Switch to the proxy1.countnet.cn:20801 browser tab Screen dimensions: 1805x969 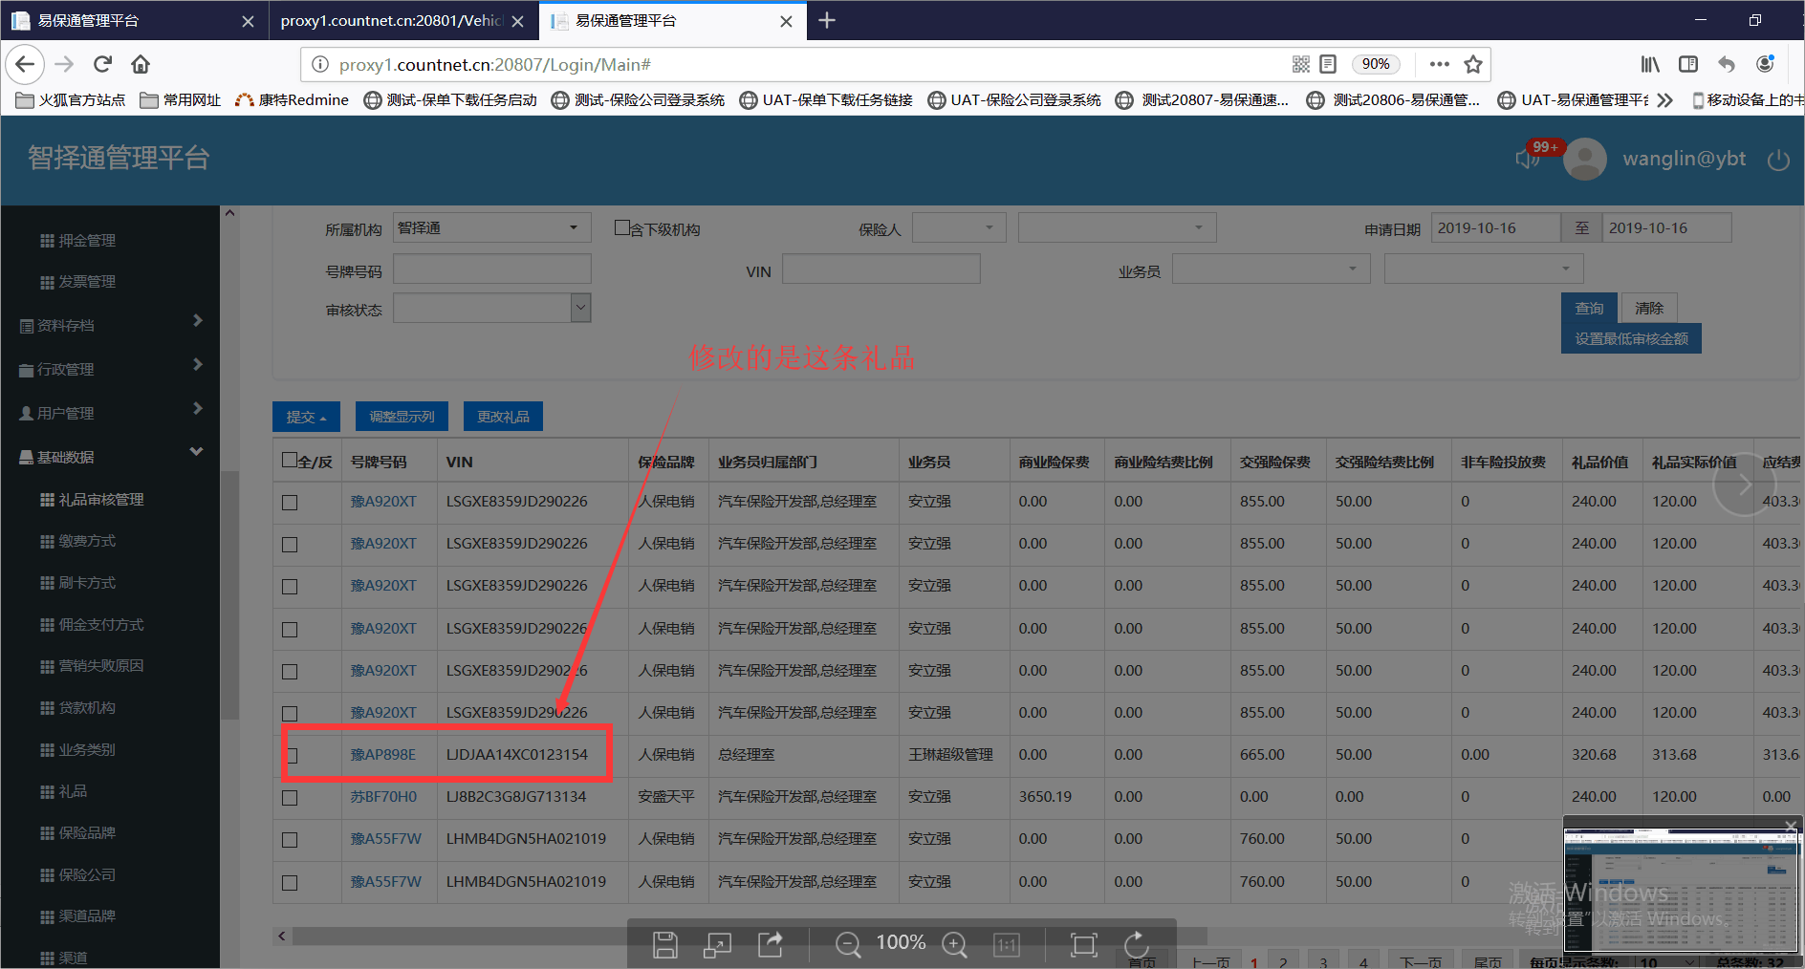pos(392,21)
